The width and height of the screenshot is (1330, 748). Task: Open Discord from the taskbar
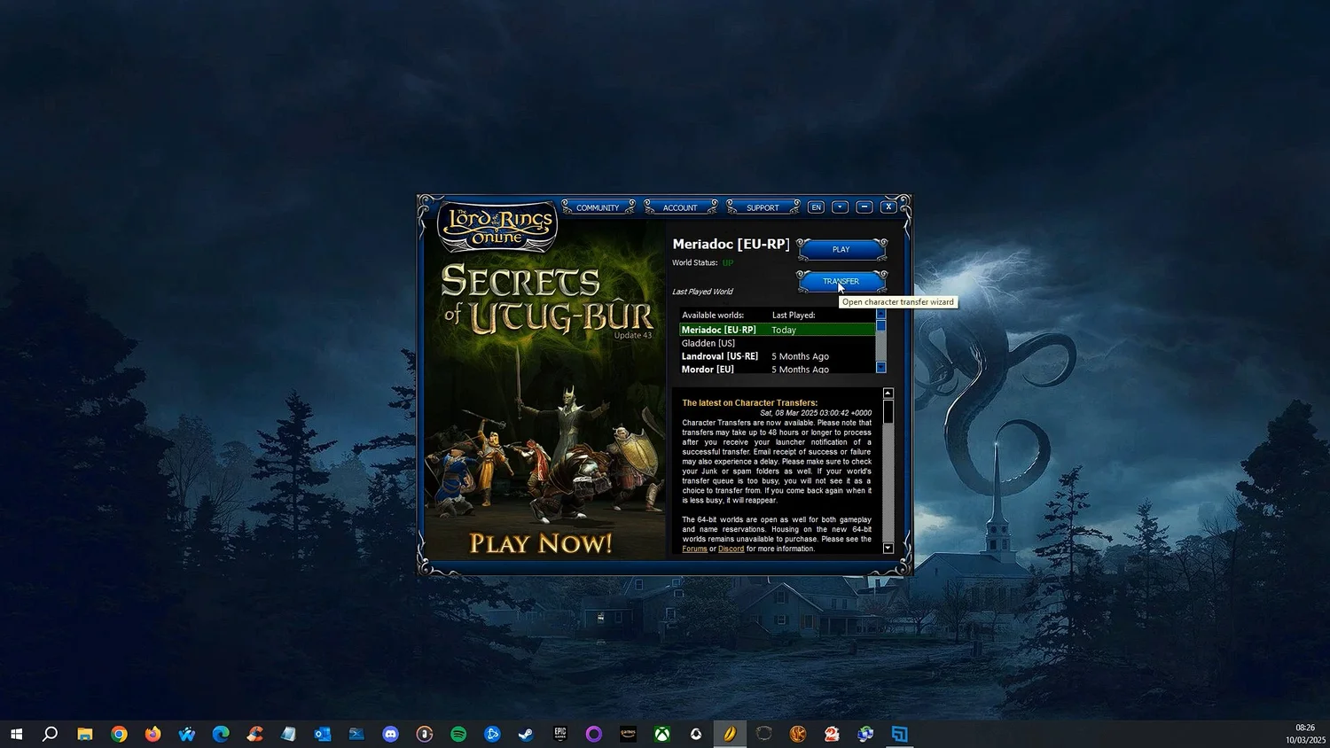390,734
